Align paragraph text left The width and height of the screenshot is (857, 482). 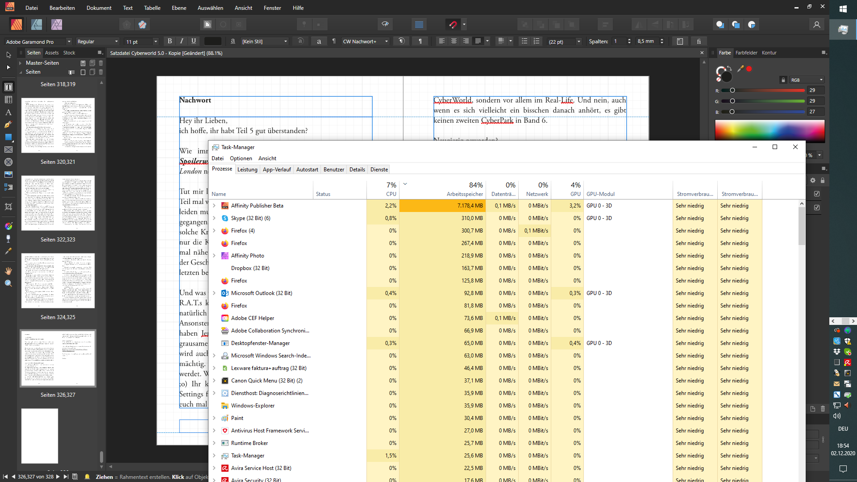[x=441, y=41]
